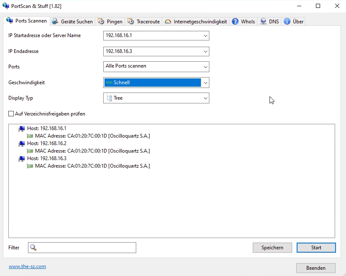Open the www.the-sz.com link
Viewport: 346px width, 276px height.
pyautogui.click(x=27, y=266)
